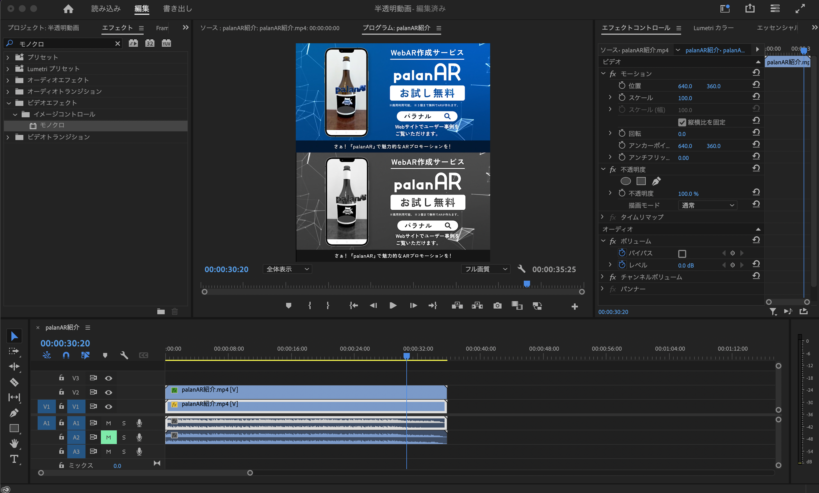Click the Mark In bracket icon
The height and width of the screenshot is (493, 819).
coord(310,306)
